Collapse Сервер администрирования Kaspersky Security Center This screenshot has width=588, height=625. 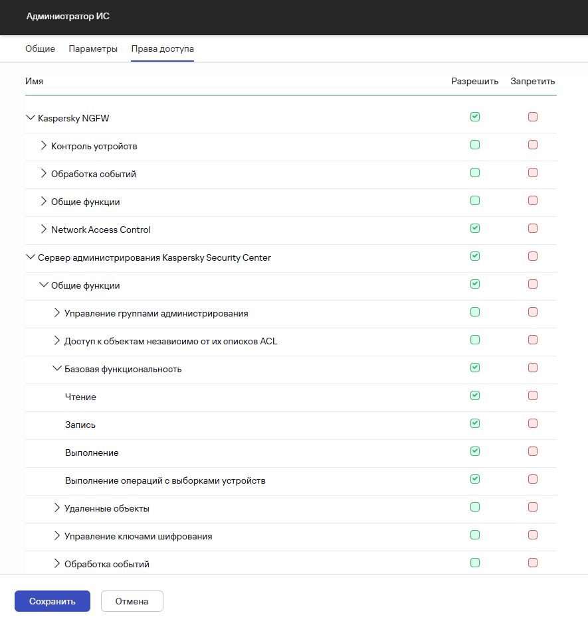click(31, 257)
